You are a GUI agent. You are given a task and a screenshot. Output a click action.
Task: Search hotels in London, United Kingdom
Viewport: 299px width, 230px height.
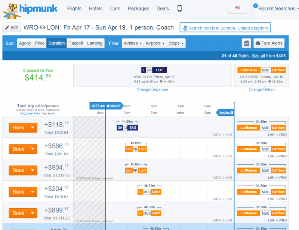point(225,27)
